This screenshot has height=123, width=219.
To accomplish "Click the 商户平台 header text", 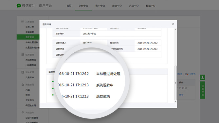I will (x=46, y=6).
